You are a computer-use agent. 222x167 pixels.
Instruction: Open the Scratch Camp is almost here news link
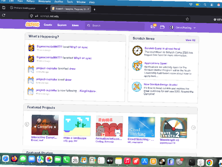pos(162,49)
